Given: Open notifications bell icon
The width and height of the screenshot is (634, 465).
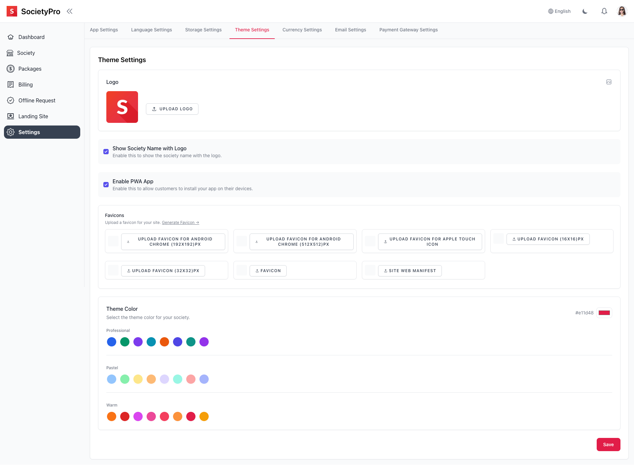Looking at the screenshot, I should pos(604,11).
